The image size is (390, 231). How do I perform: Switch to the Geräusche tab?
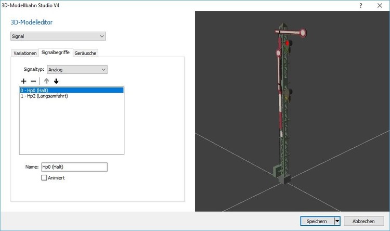tap(86, 53)
